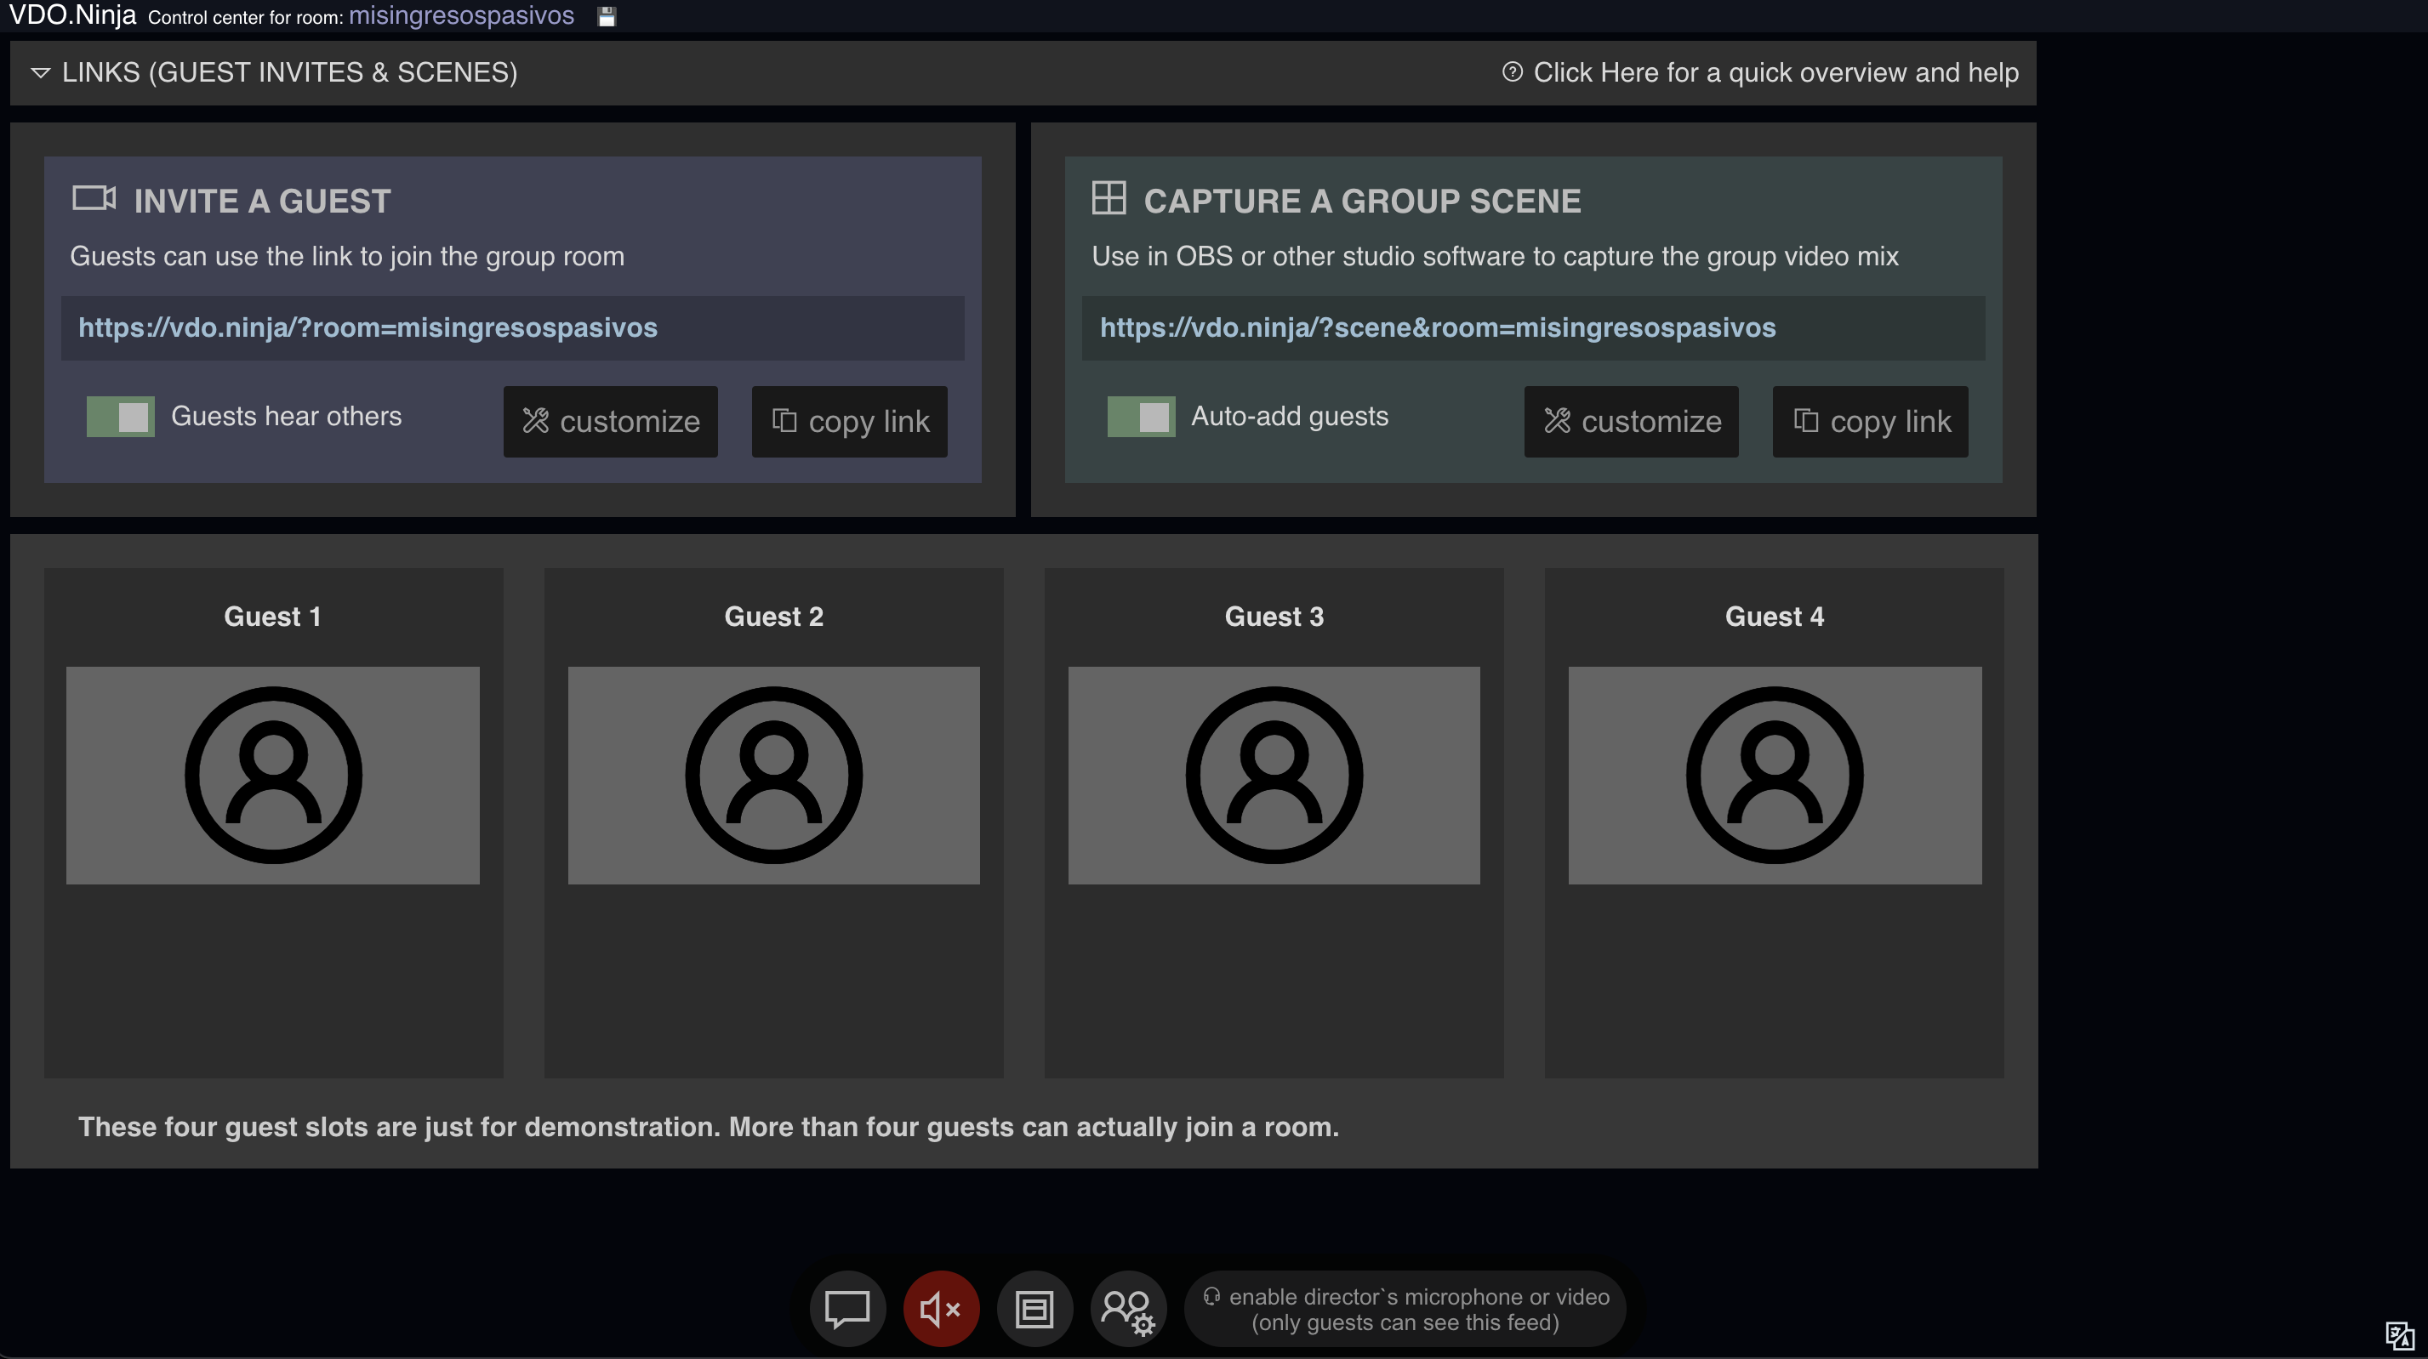This screenshot has height=1359, width=2428.
Task: Click the help question mark icon
Action: click(x=1512, y=71)
